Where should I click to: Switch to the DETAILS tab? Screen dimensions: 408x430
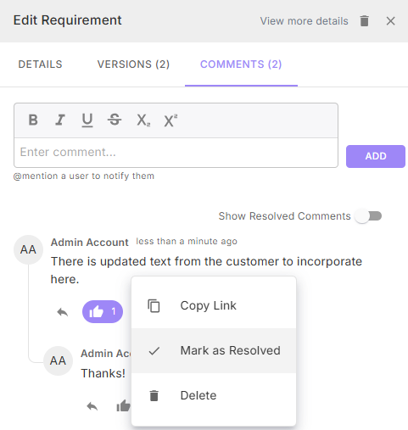pyautogui.click(x=40, y=64)
